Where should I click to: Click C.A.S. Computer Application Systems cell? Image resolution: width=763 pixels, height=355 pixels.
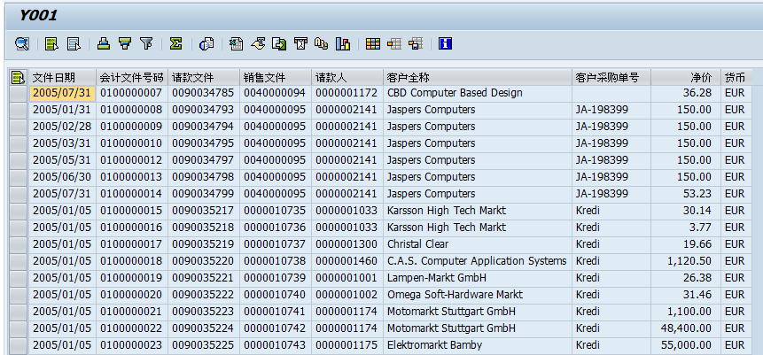coord(477,261)
